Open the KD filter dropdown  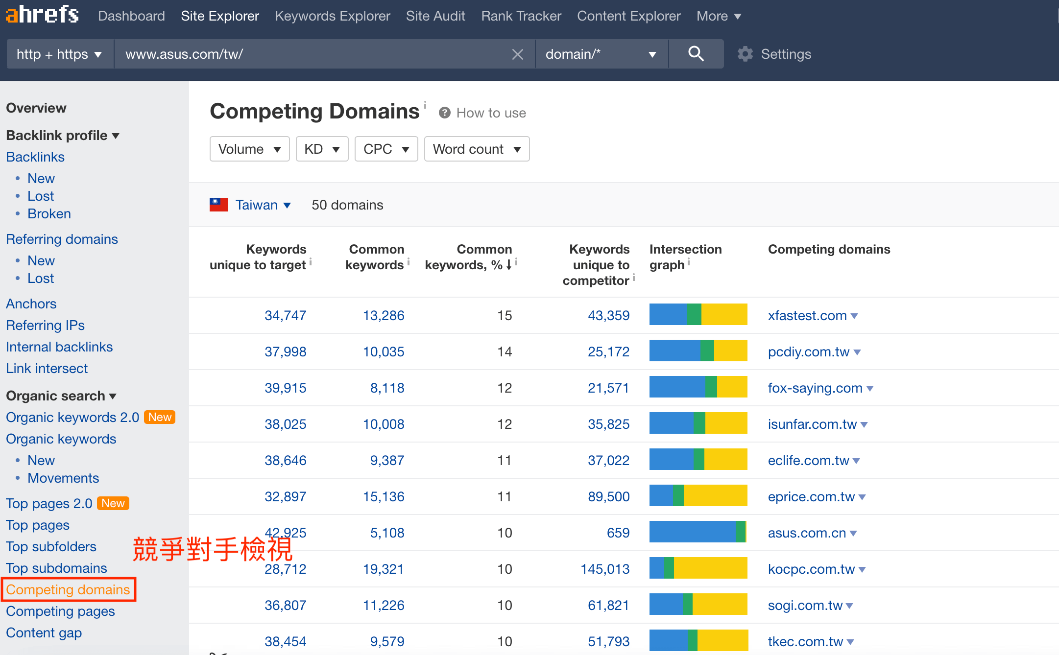pyautogui.click(x=322, y=149)
